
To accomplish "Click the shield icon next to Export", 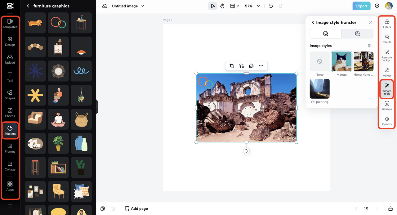I will pos(377,6).
